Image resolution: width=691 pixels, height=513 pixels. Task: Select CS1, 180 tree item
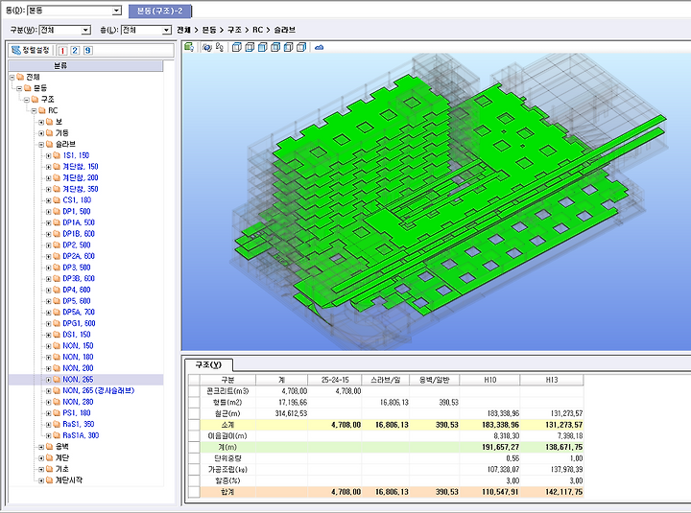point(77,200)
